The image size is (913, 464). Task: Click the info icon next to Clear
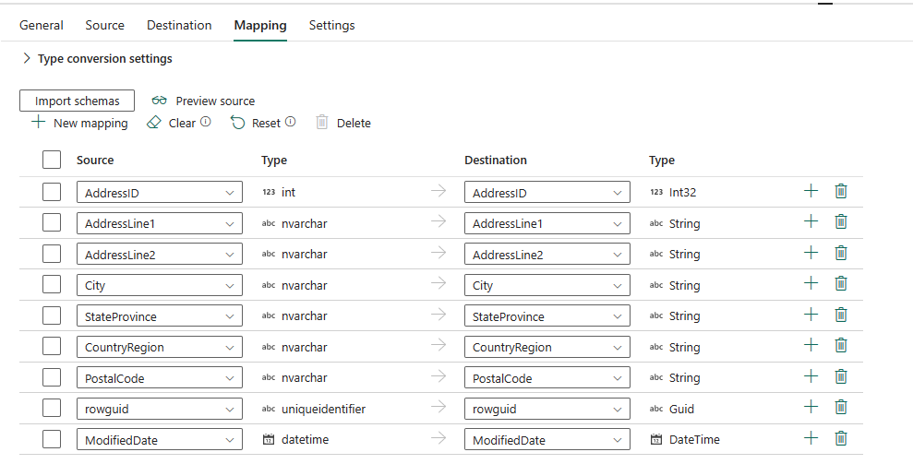206,122
